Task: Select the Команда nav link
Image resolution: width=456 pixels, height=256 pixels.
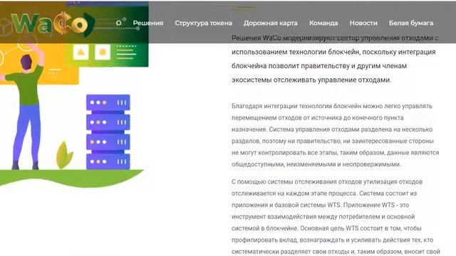Action: point(323,23)
